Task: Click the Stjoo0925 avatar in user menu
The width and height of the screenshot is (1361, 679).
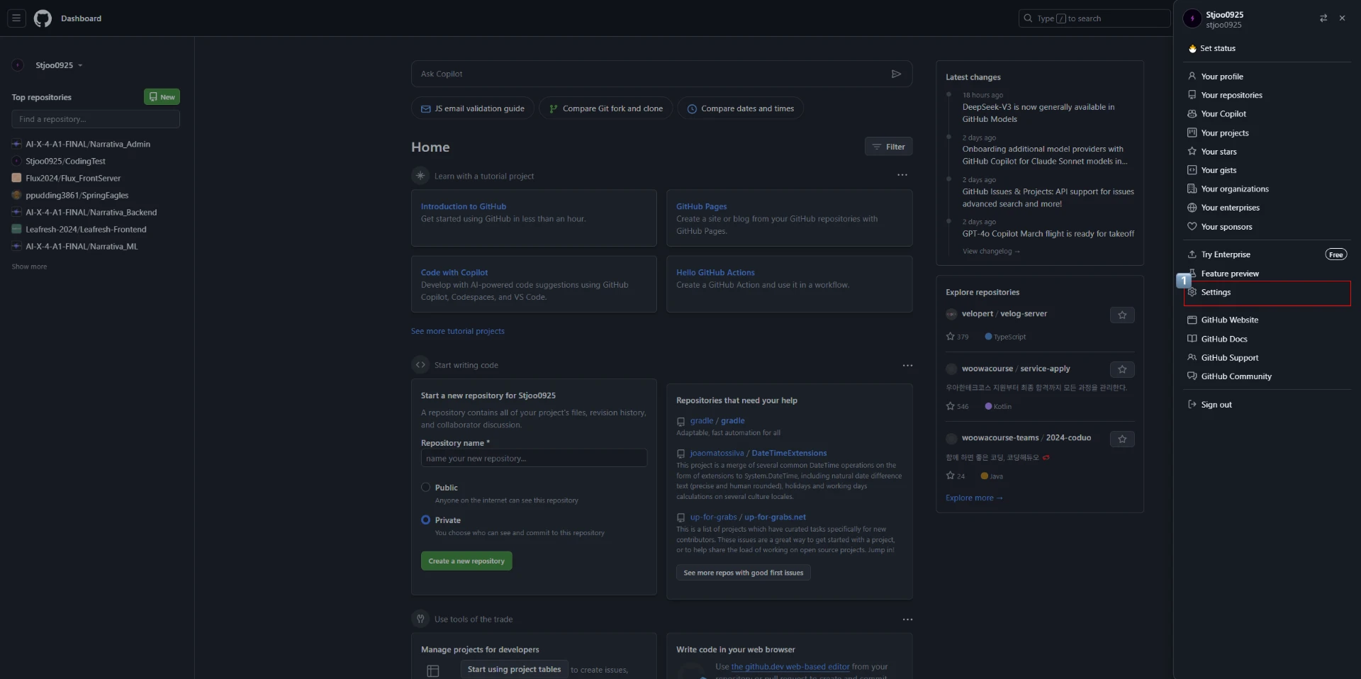Action: click(1192, 19)
